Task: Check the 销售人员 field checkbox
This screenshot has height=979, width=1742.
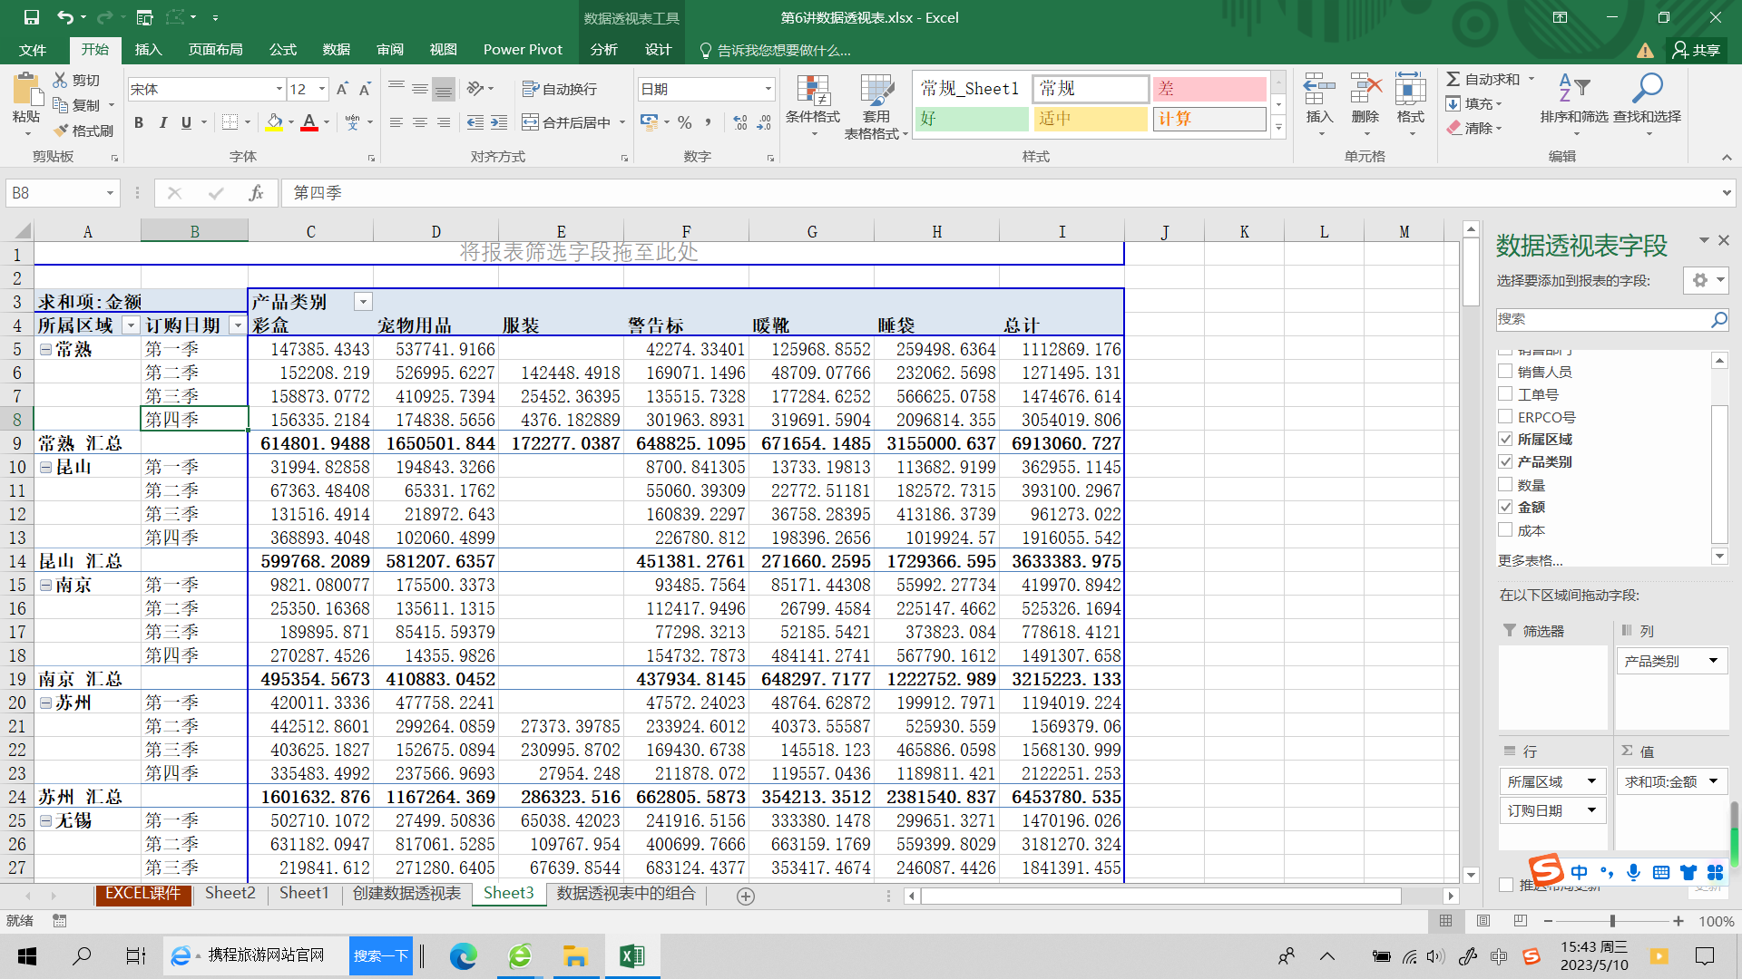Action: pyautogui.click(x=1505, y=371)
